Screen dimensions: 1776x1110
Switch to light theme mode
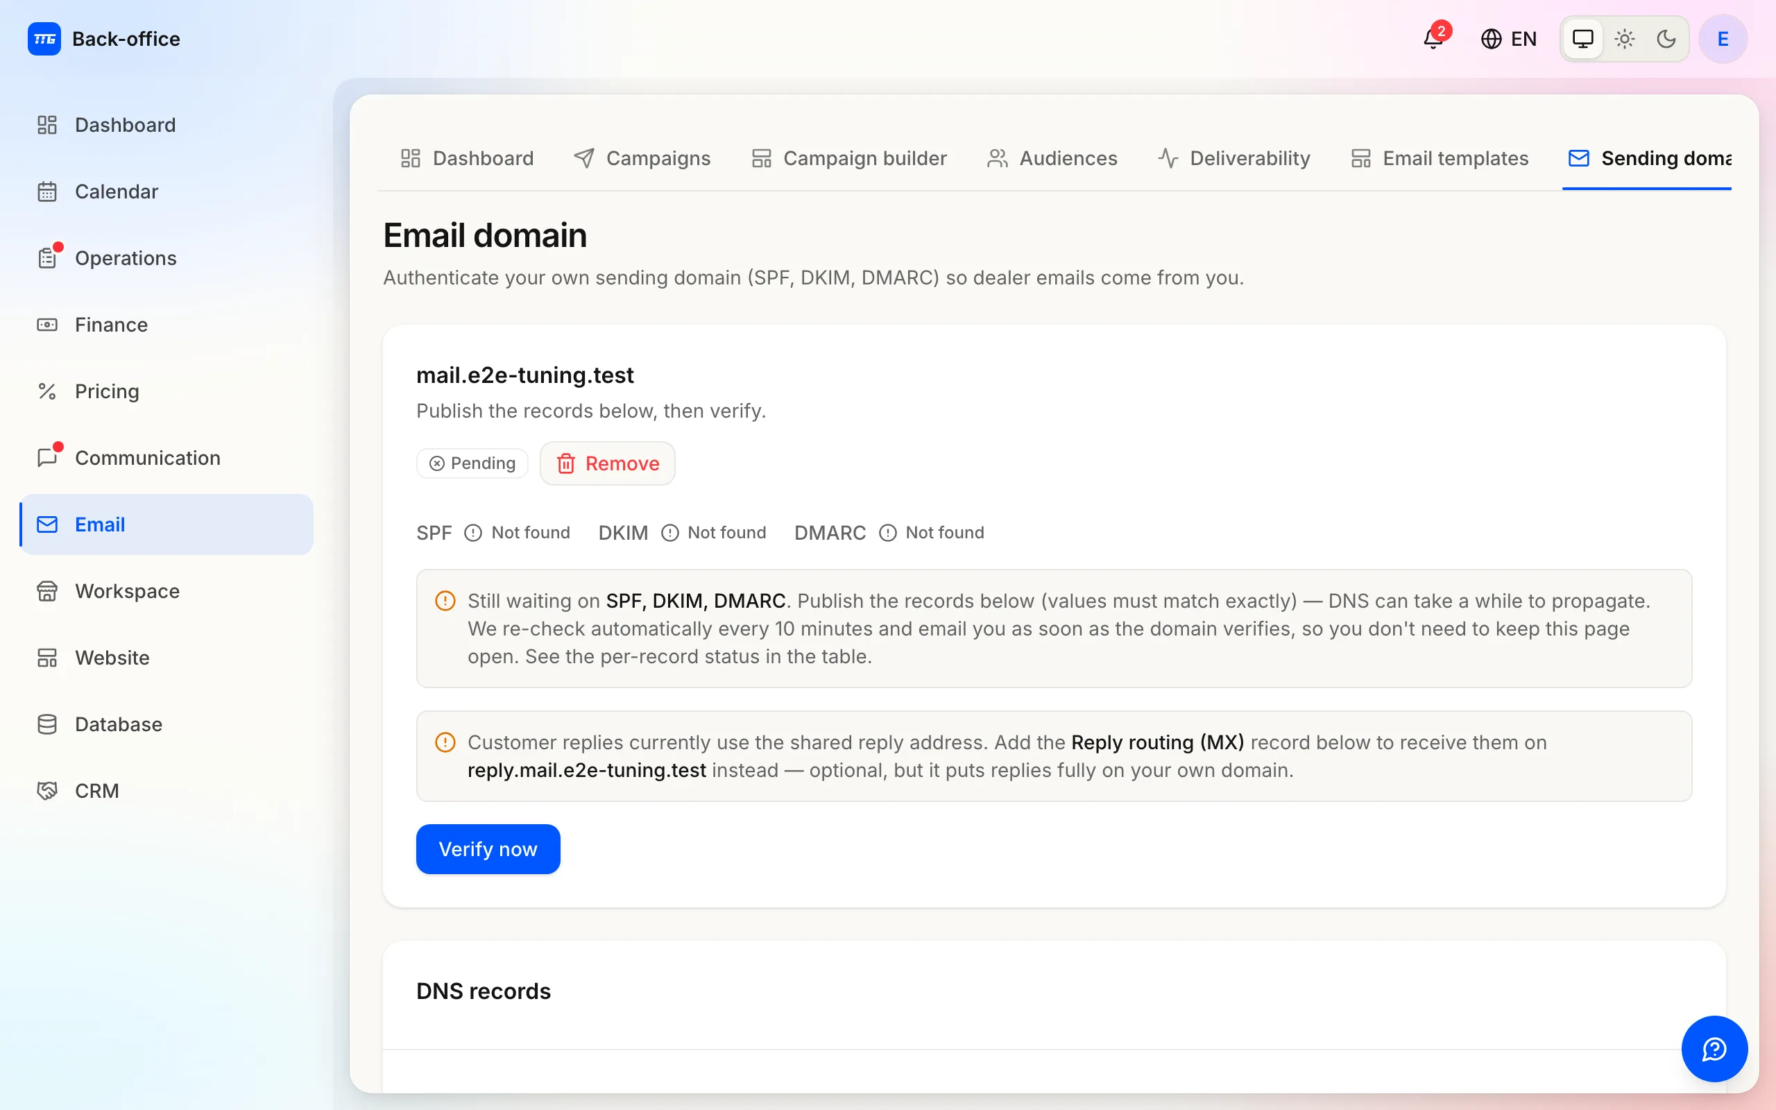tap(1625, 39)
